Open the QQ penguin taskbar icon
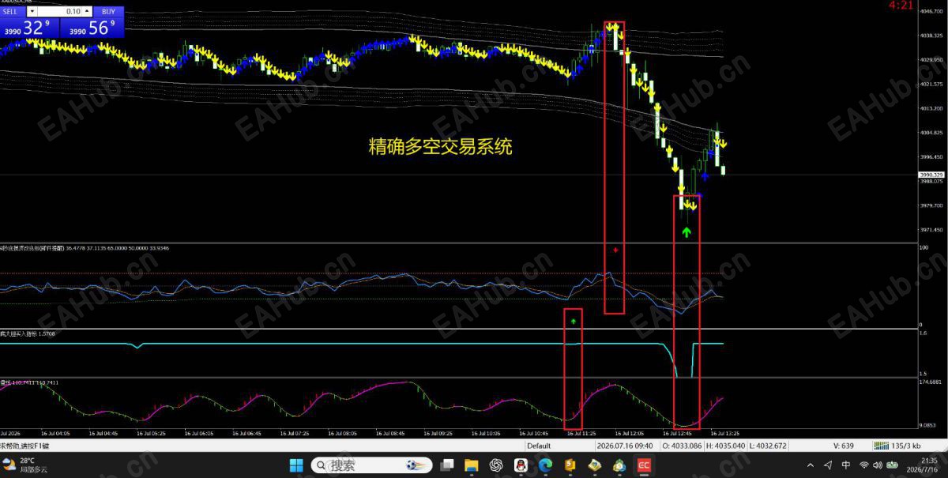 click(521, 465)
